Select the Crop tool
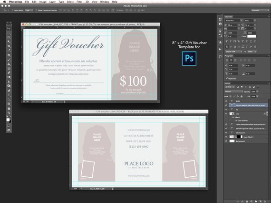 click(x=9, y=46)
